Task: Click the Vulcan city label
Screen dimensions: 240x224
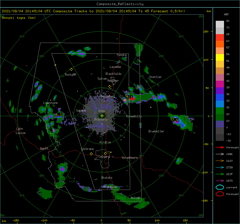Action: click(135, 198)
